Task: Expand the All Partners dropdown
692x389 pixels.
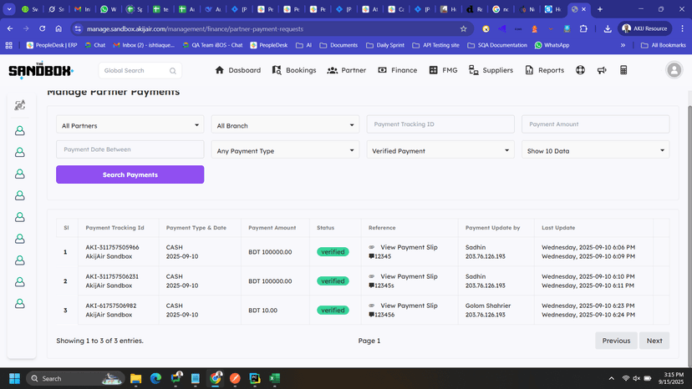Action: click(130, 125)
